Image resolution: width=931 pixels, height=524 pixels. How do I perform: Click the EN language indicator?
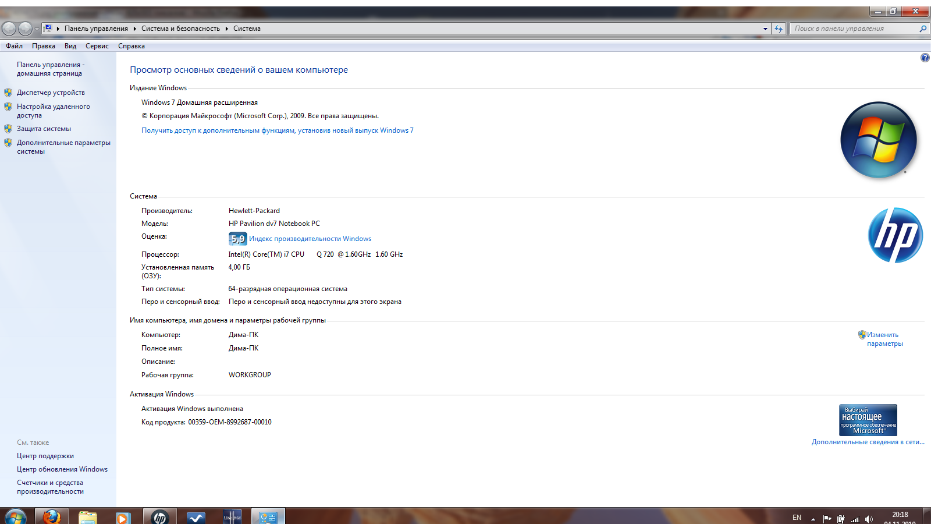pyautogui.click(x=797, y=518)
